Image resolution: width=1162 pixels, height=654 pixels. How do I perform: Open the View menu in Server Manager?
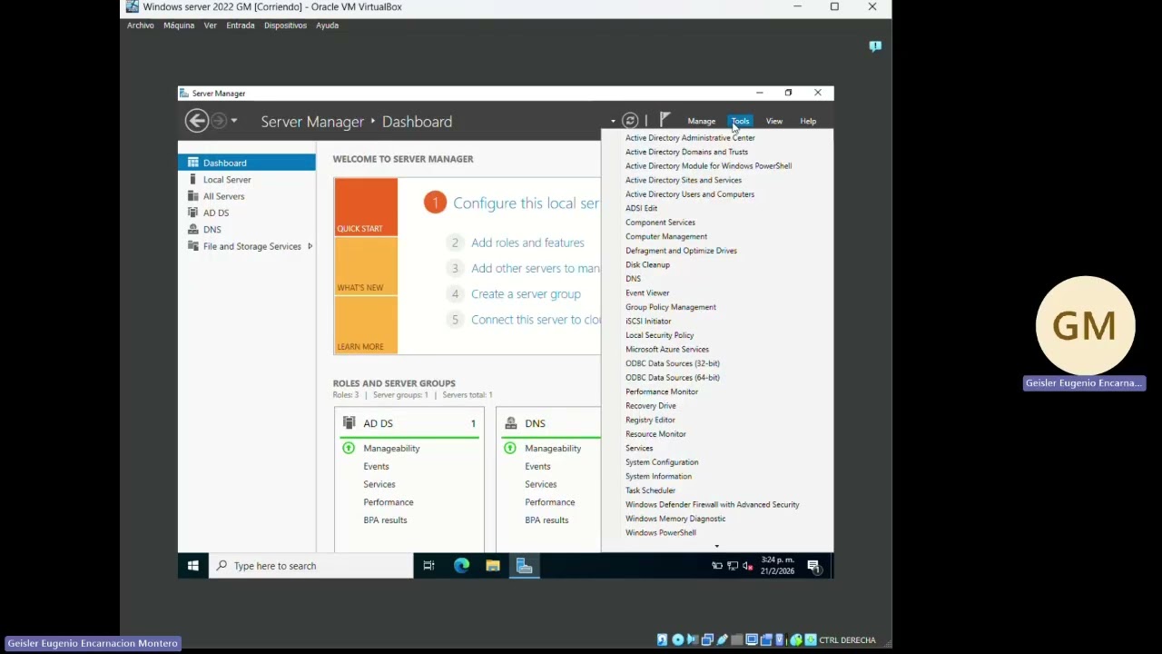click(774, 121)
